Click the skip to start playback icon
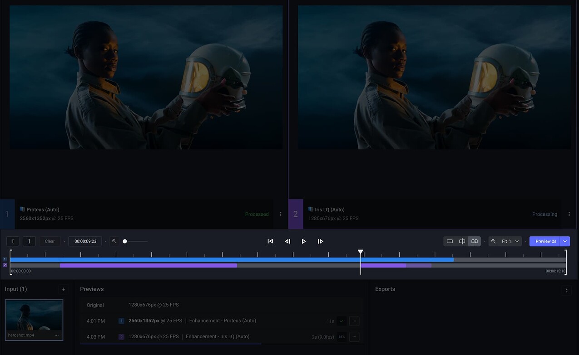 [x=270, y=241]
